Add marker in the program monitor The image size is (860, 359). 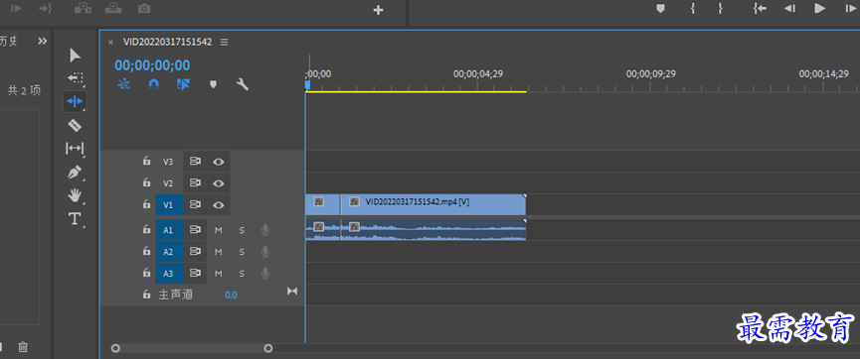point(660,8)
